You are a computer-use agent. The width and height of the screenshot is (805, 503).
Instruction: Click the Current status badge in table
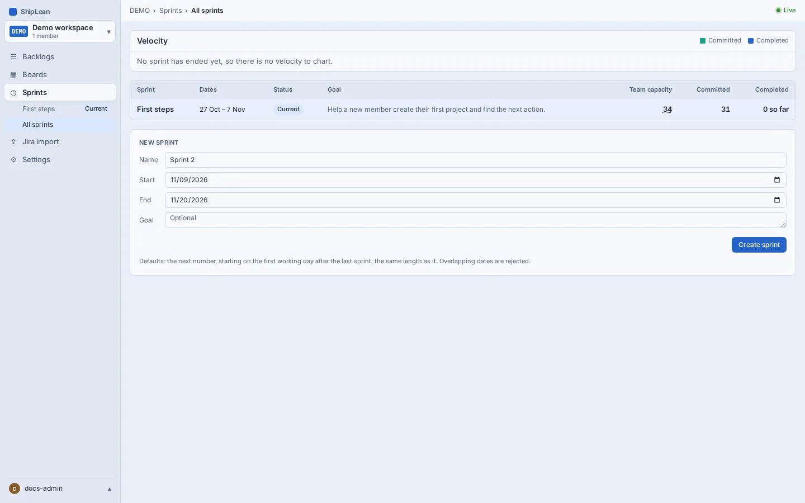288,110
